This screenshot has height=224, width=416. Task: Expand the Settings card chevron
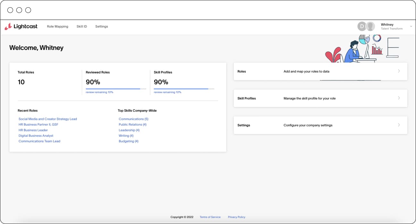399,125
